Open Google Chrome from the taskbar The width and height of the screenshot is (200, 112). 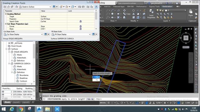[21, 109]
